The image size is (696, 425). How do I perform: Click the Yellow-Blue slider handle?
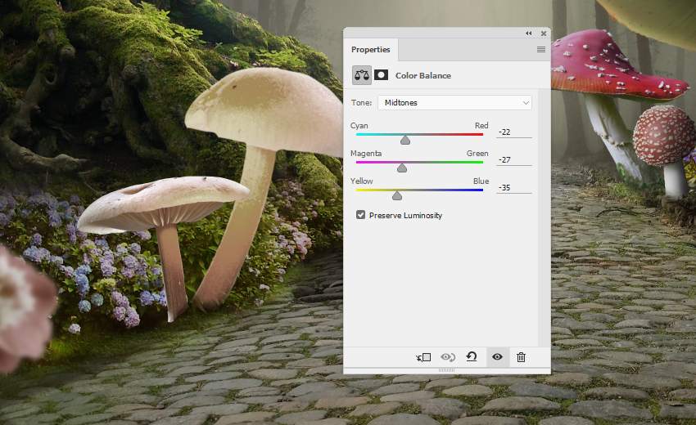point(397,195)
